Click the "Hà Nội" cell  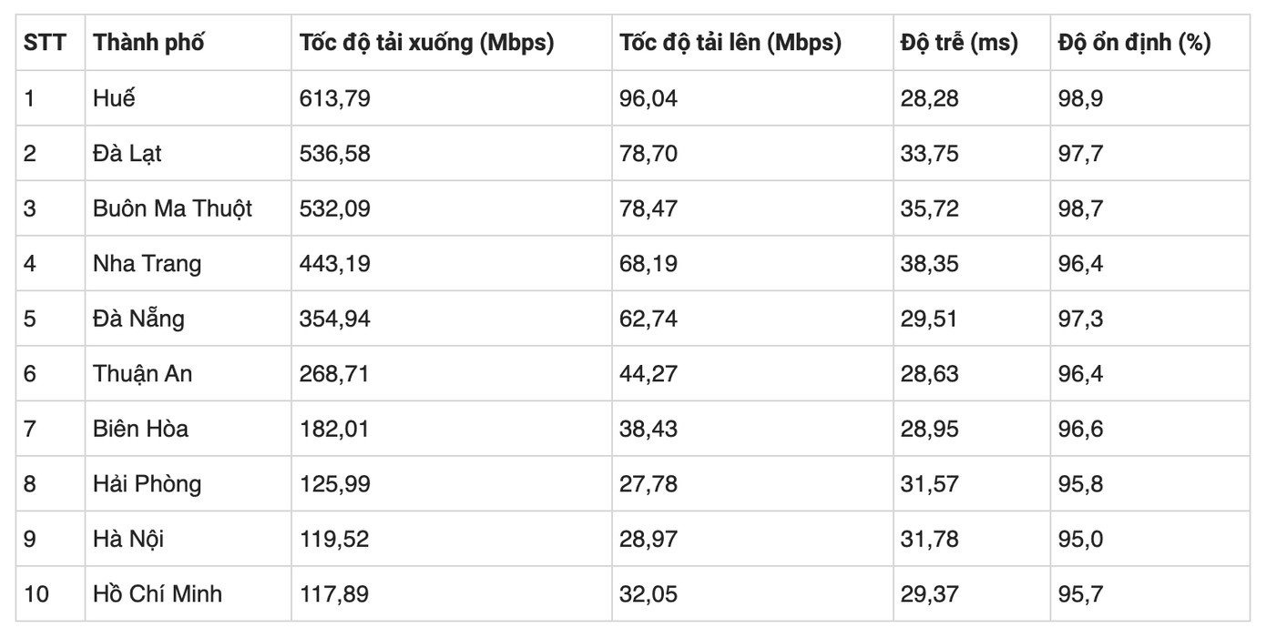click(128, 539)
